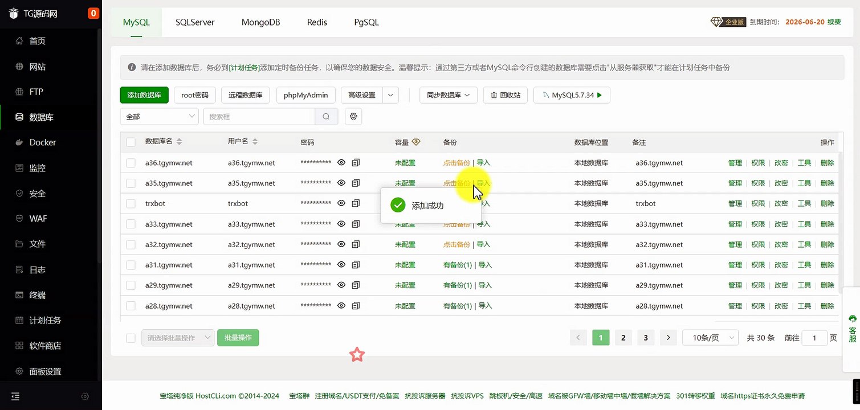
Task: Open sidebar settings gear at bottom
Action: click(85, 396)
